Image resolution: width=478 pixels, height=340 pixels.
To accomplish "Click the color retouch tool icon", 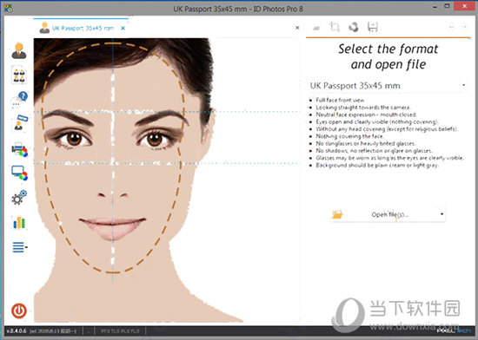I will [x=354, y=28].
